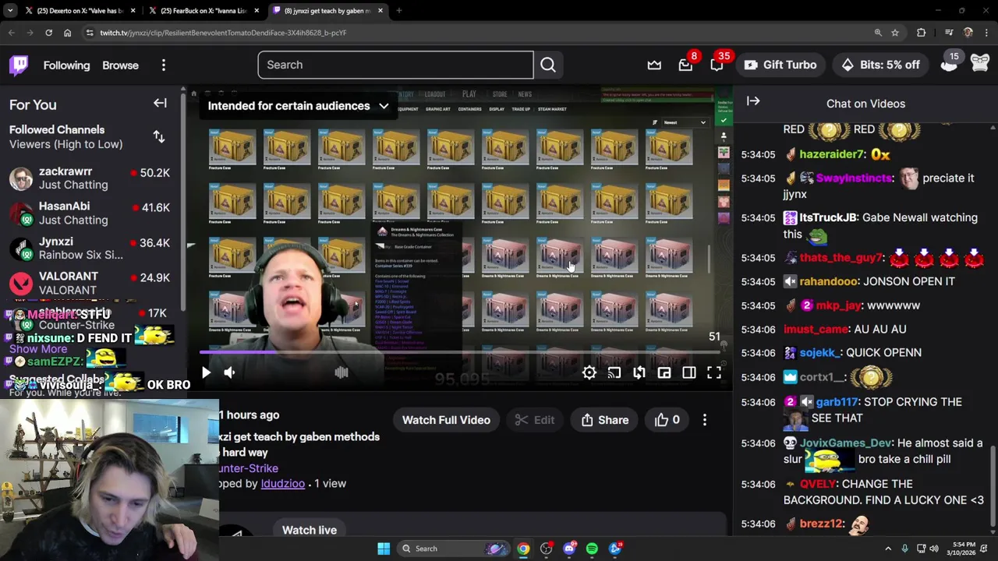Like the clip with thumbs up

(x=667, y=420)
